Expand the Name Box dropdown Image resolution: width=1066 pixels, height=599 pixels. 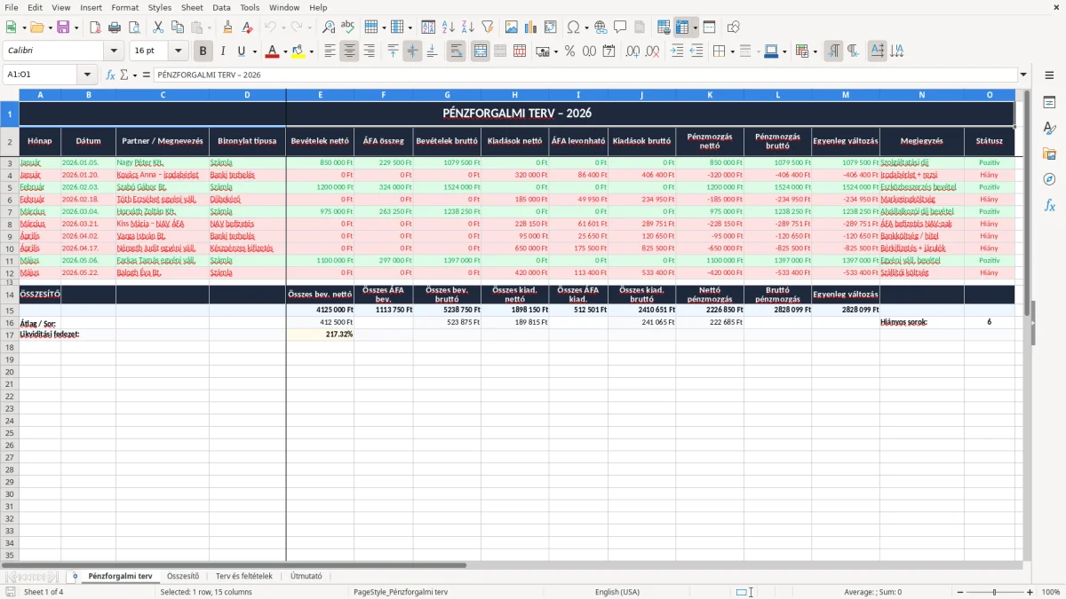87,75
